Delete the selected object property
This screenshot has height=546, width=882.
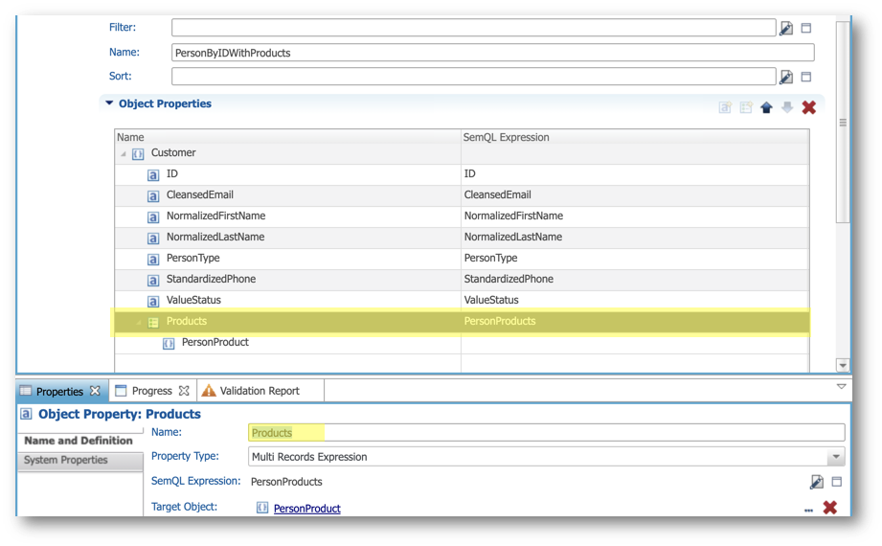(x=809, y=107)
